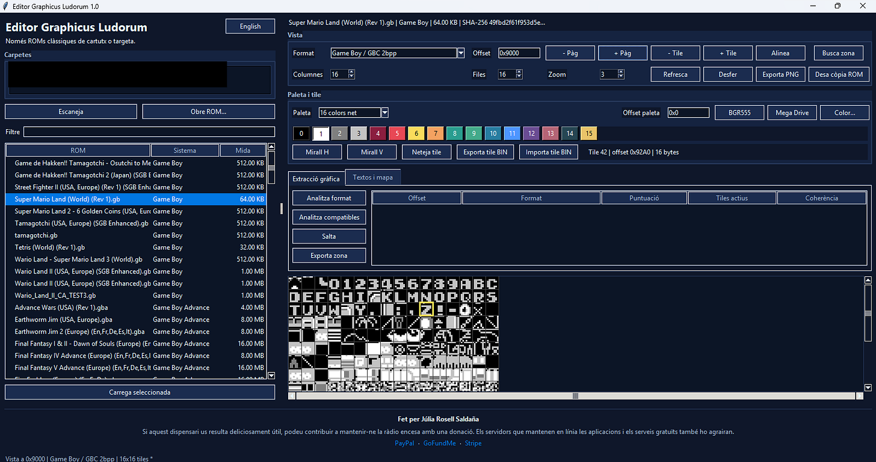This screenshot has height=462, width=876.
Task: Pick palette color 8 green swatch
Action: coord(455,133)
